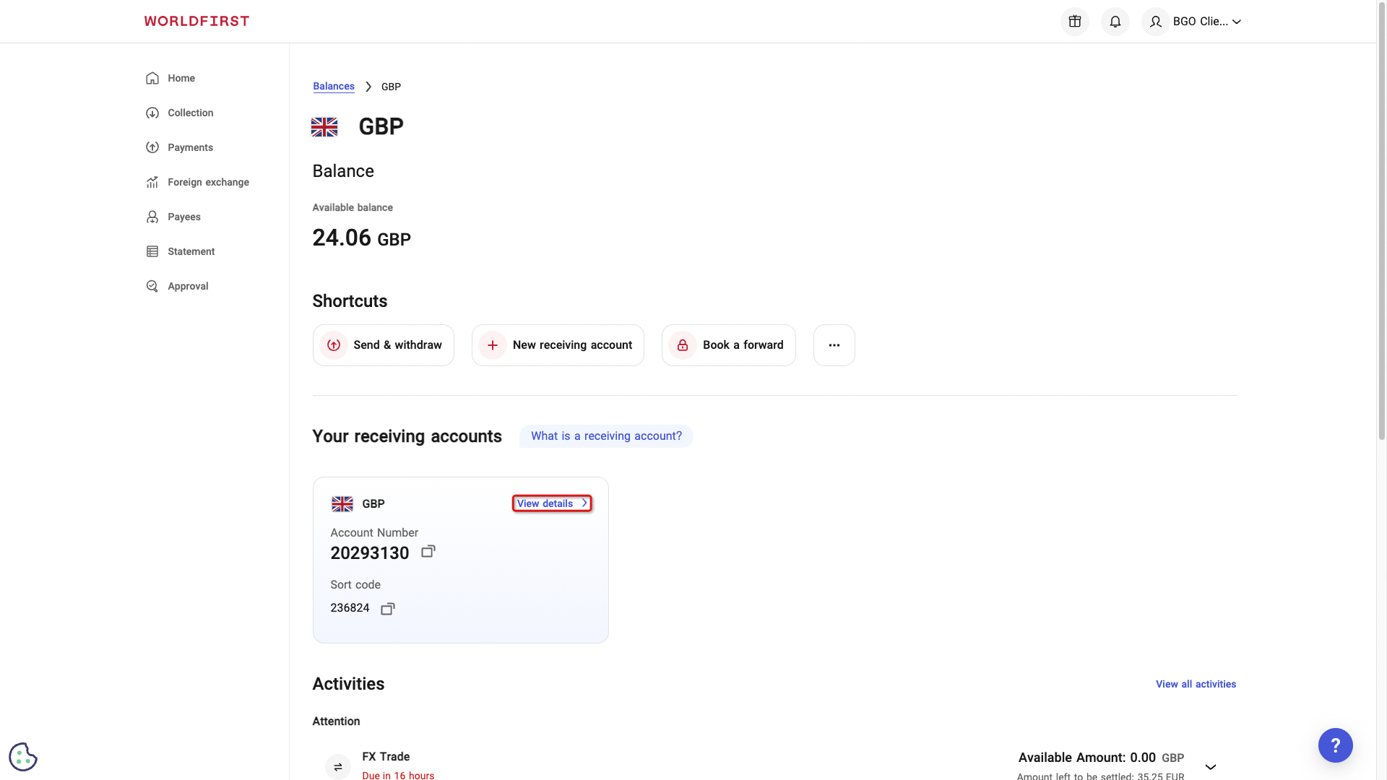Open View details for the GBP account
The width and height of the screenshot is (1387, 780).
click(551, 503)
